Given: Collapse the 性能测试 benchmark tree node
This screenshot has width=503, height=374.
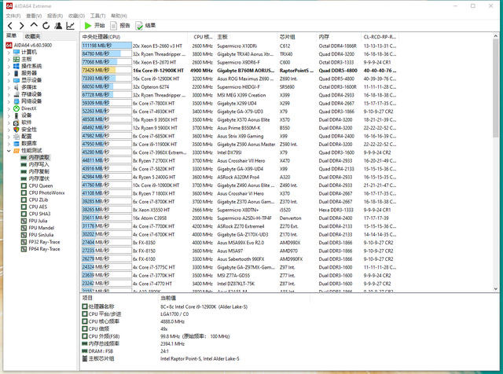Looking at the screenshot, I should [x=9, y=151].
